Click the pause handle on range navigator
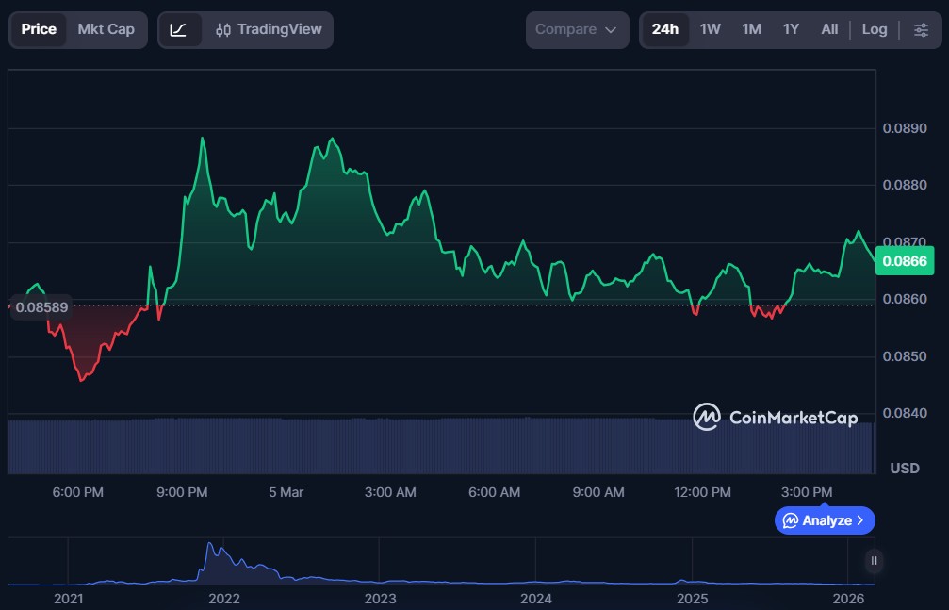This screenshot has height=610, width=949. click(x=875, y=561)
